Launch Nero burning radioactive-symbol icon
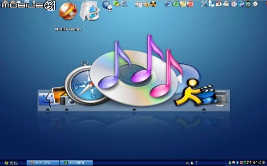 153,4
